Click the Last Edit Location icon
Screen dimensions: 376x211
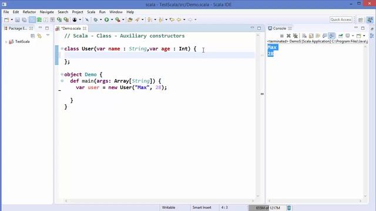tap(172, 20)
